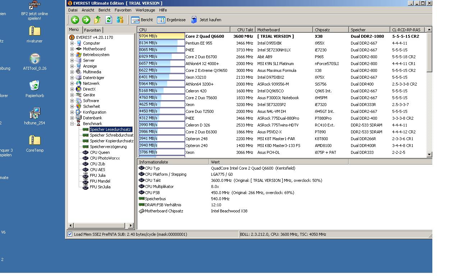Expand the Netzwerk tree node
Viewport: 460px width, 276px height.
[72, 83]
